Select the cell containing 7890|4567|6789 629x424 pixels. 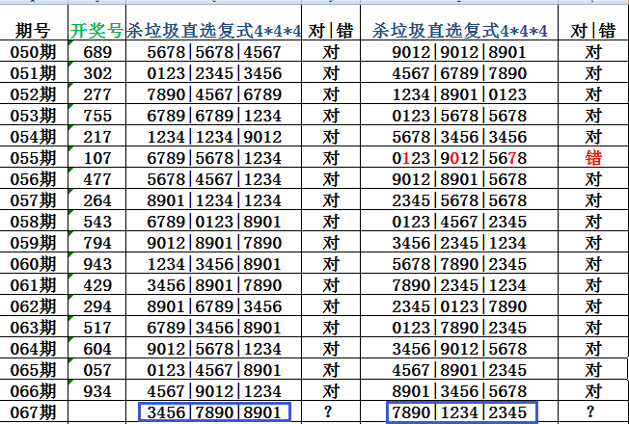click(214, 94)
